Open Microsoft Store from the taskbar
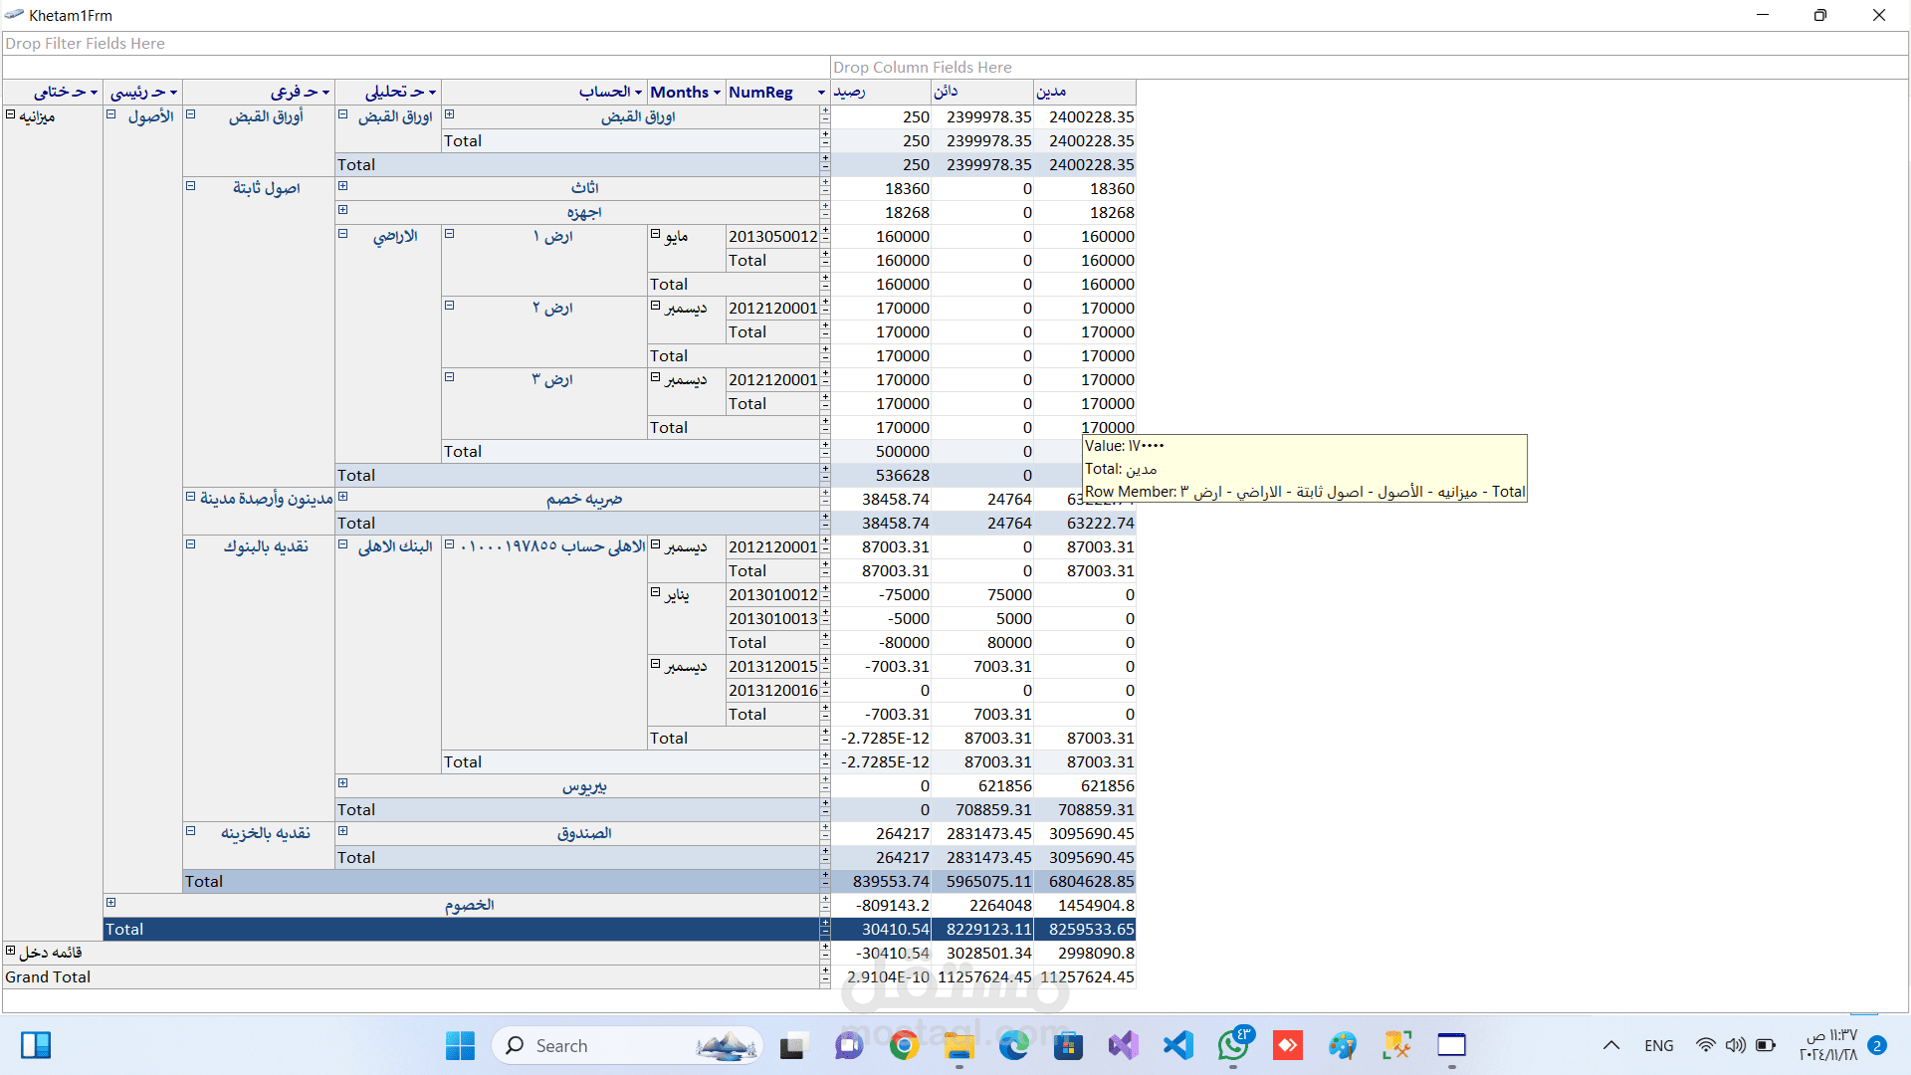Screen dimensions: 1911x1075 point(1068,1045)
